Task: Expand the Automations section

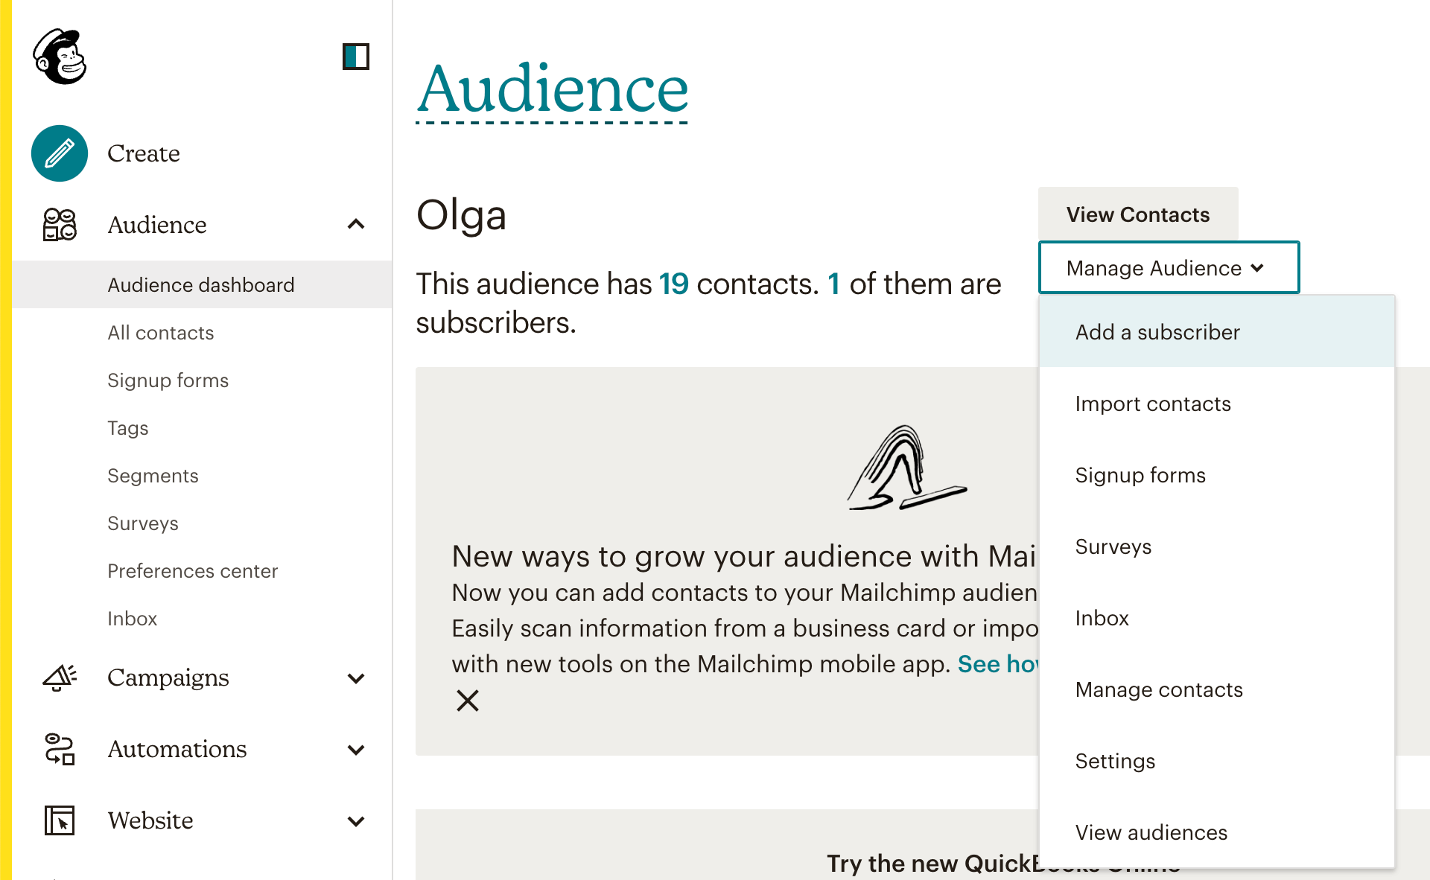Action: click(x=357, y=750)
